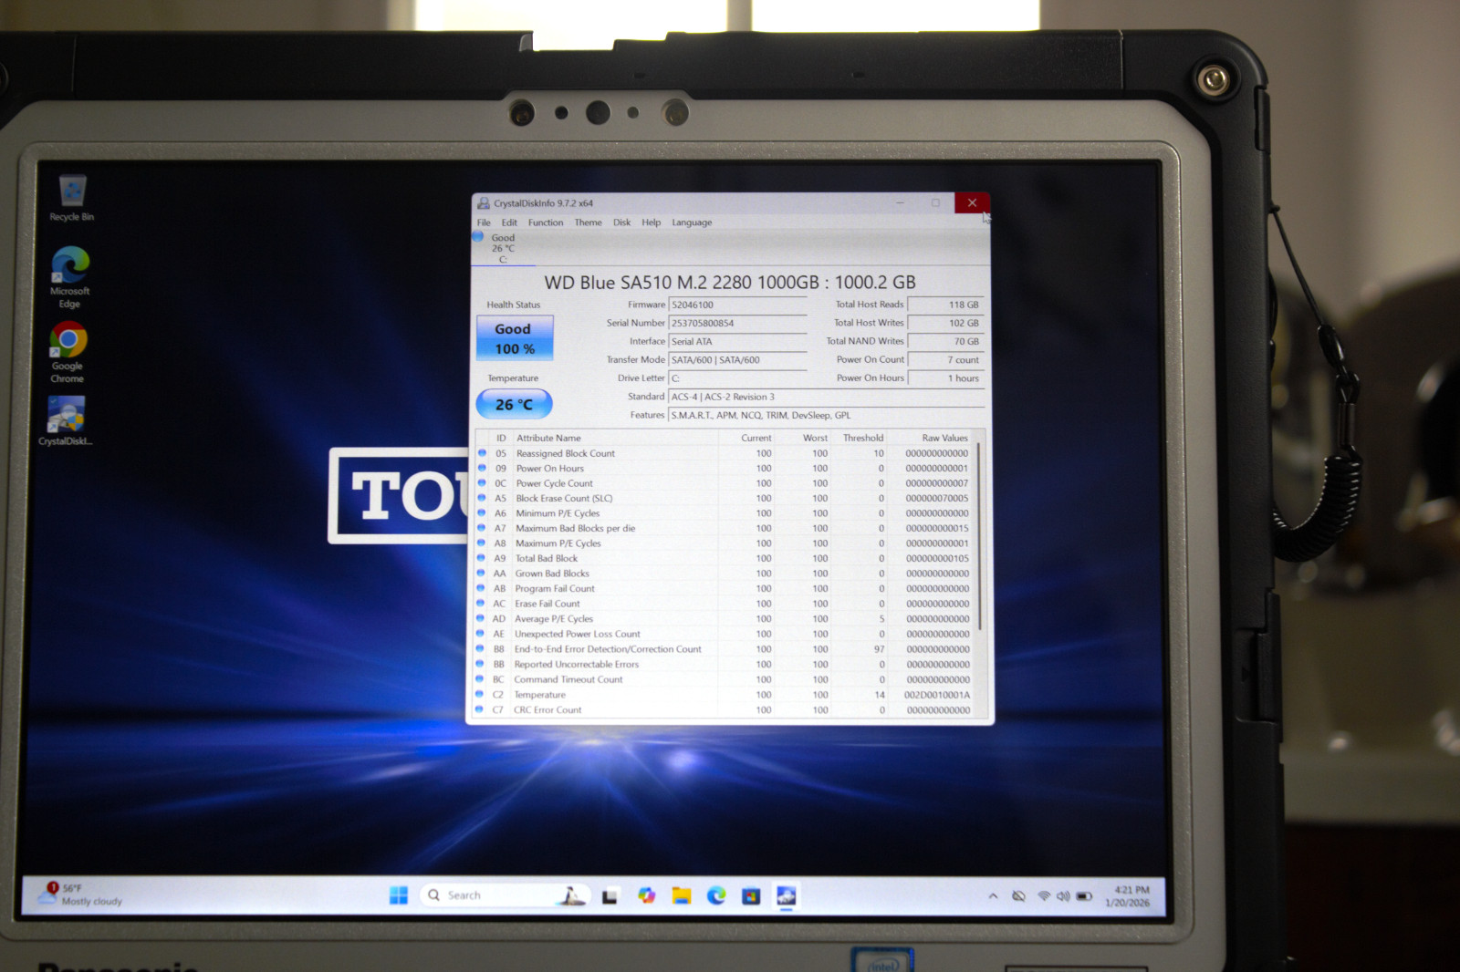Click the Total Host Reads value 118 GB

pos(945,305)
